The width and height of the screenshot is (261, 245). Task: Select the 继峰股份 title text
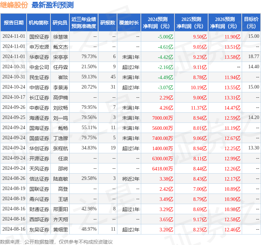click(14, 5)
